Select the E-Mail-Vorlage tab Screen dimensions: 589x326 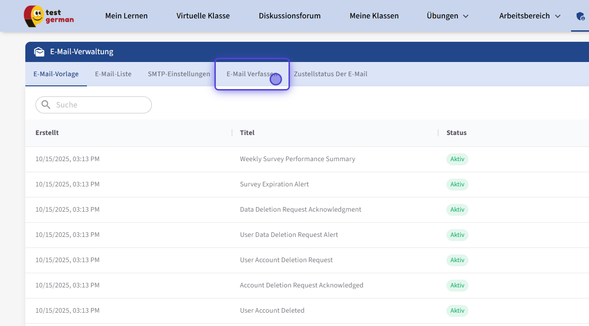tap(56, 74)
